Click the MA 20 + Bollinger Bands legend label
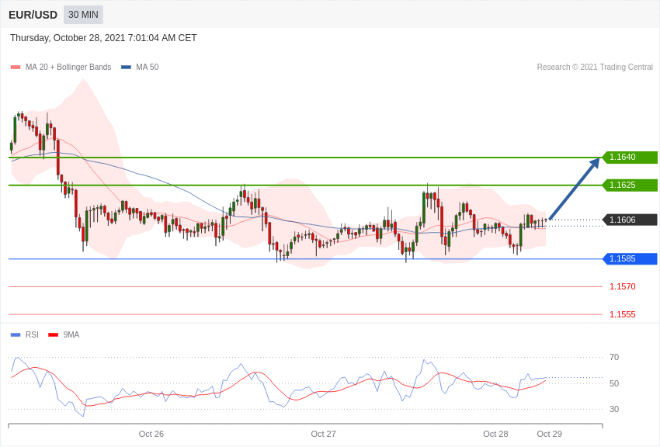The height and width of the screenshot is (447, 660). pyautogui.click(x=68, y=67)
